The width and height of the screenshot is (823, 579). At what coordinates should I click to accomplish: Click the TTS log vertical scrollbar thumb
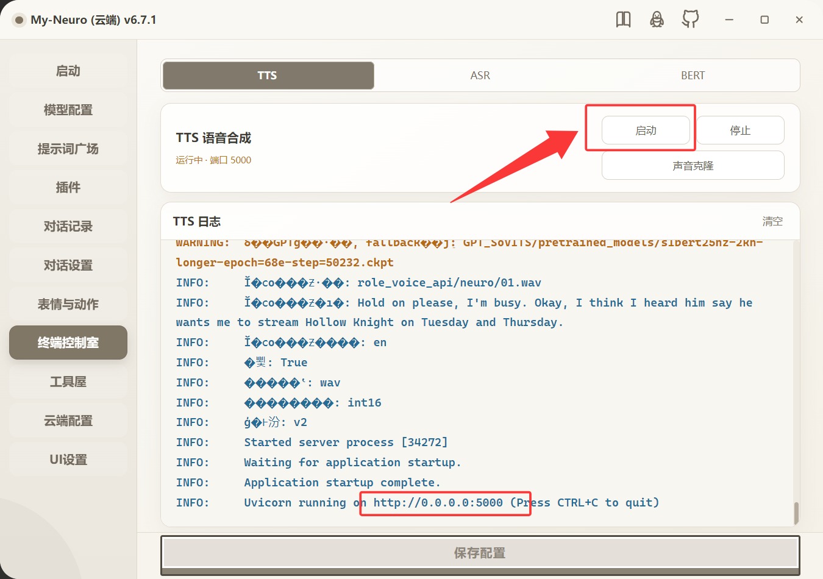(x=796, y=513)
